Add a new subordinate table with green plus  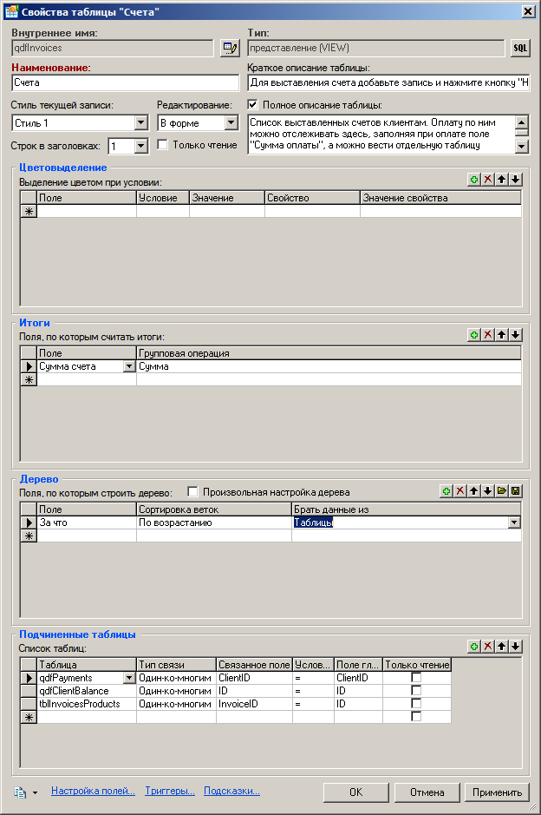pos(474,647)
